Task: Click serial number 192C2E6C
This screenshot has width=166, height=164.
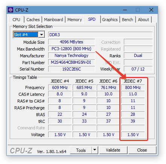Action: [72, 69]
